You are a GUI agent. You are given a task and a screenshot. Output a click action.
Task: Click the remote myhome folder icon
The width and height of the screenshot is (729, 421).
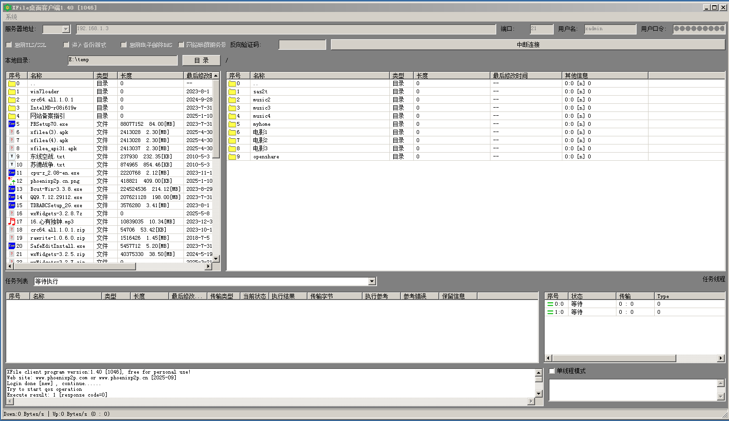(232, 124)
